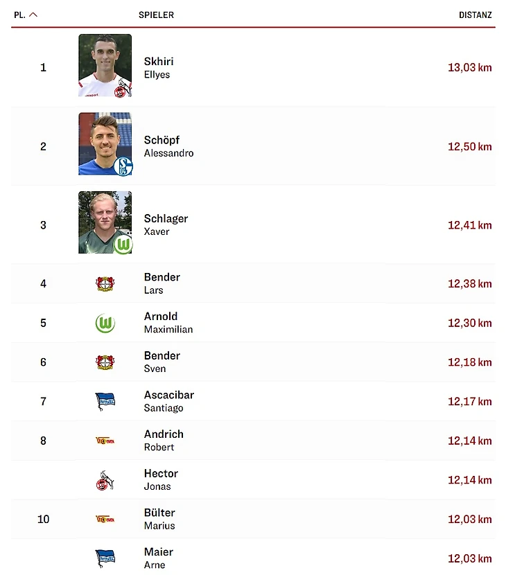Click Hector Jonas player name
The height and width of the screenshot is (575, 506).
161,474
